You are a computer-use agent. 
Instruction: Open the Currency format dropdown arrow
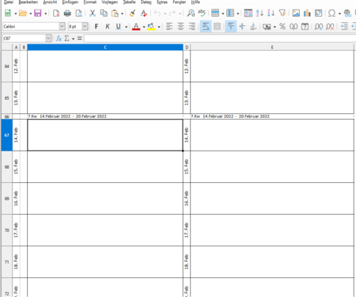275,27
